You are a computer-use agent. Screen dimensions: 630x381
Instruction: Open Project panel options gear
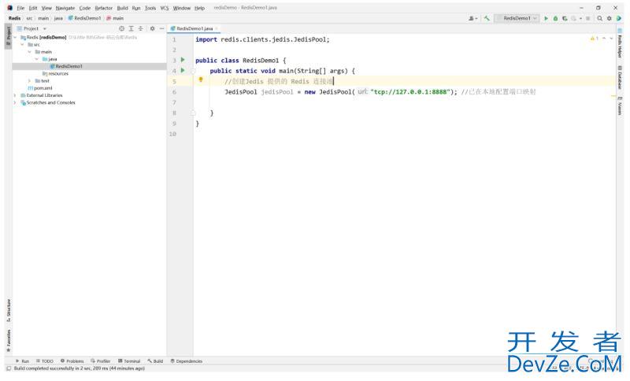click(152, 28)
